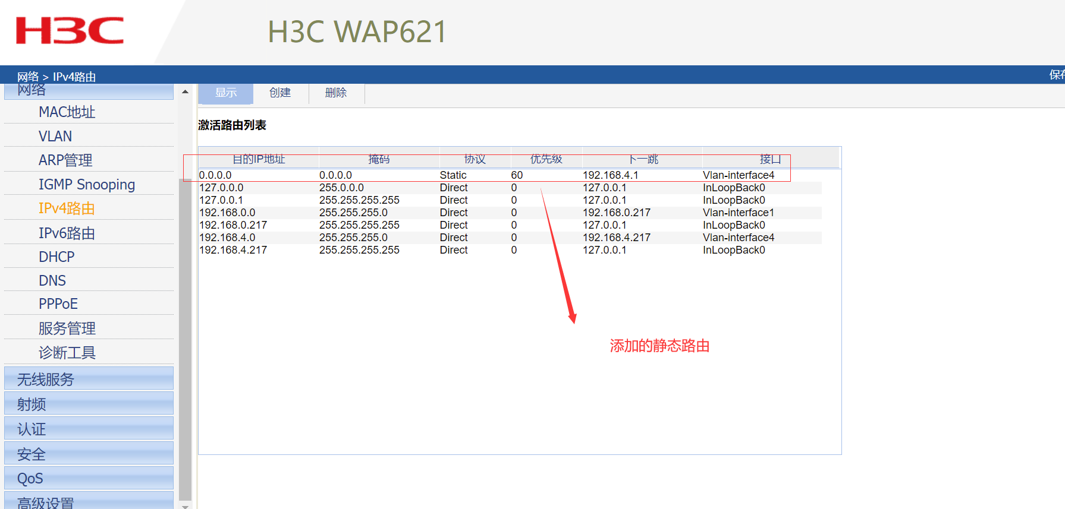
Task: Click the 目的IP地址 column header
Action: click(259, 159)
